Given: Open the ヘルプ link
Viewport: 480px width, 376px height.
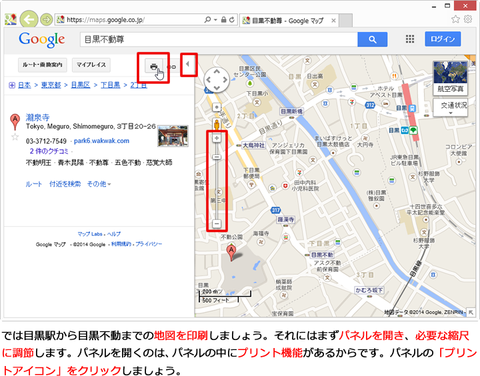Looking at the screenshot, I should pos(113,234).
